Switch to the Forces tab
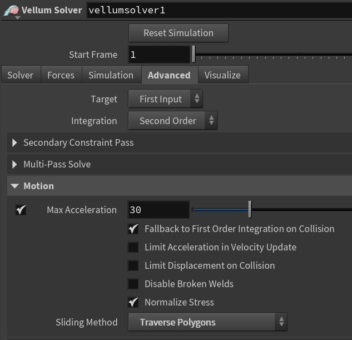The height and width of the screenshot is (340, 352). tap(61, 75)
